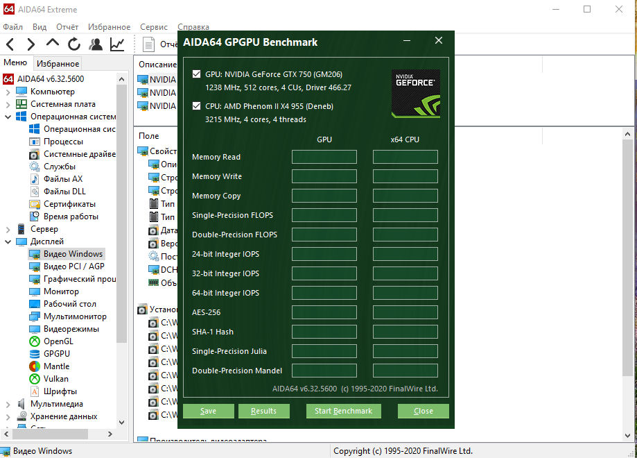Select Графический процессор in tree
This screenshot has height=458, width=637.
tap(80, 279)
